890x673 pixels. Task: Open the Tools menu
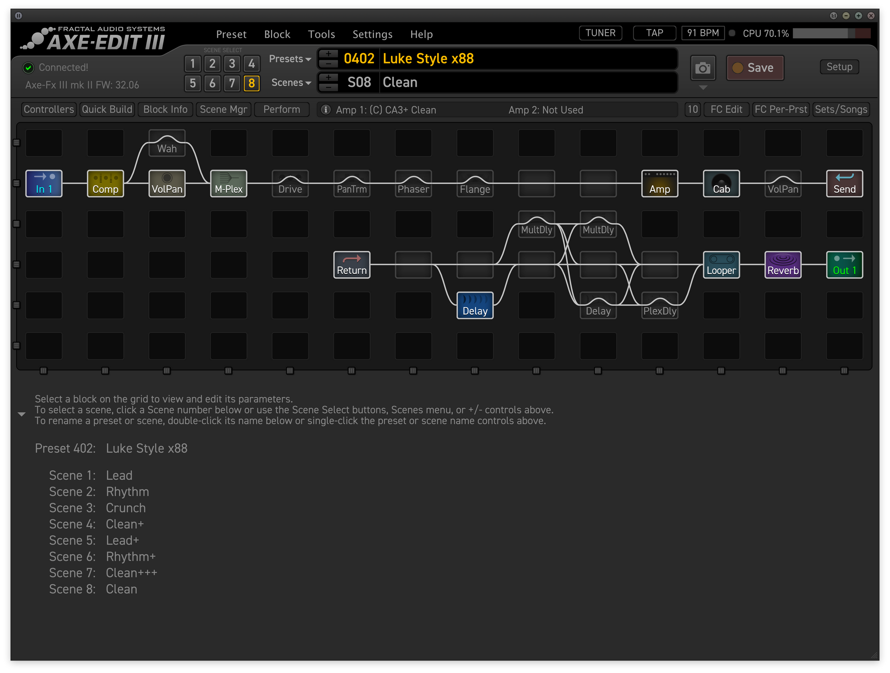pos(322,34)
